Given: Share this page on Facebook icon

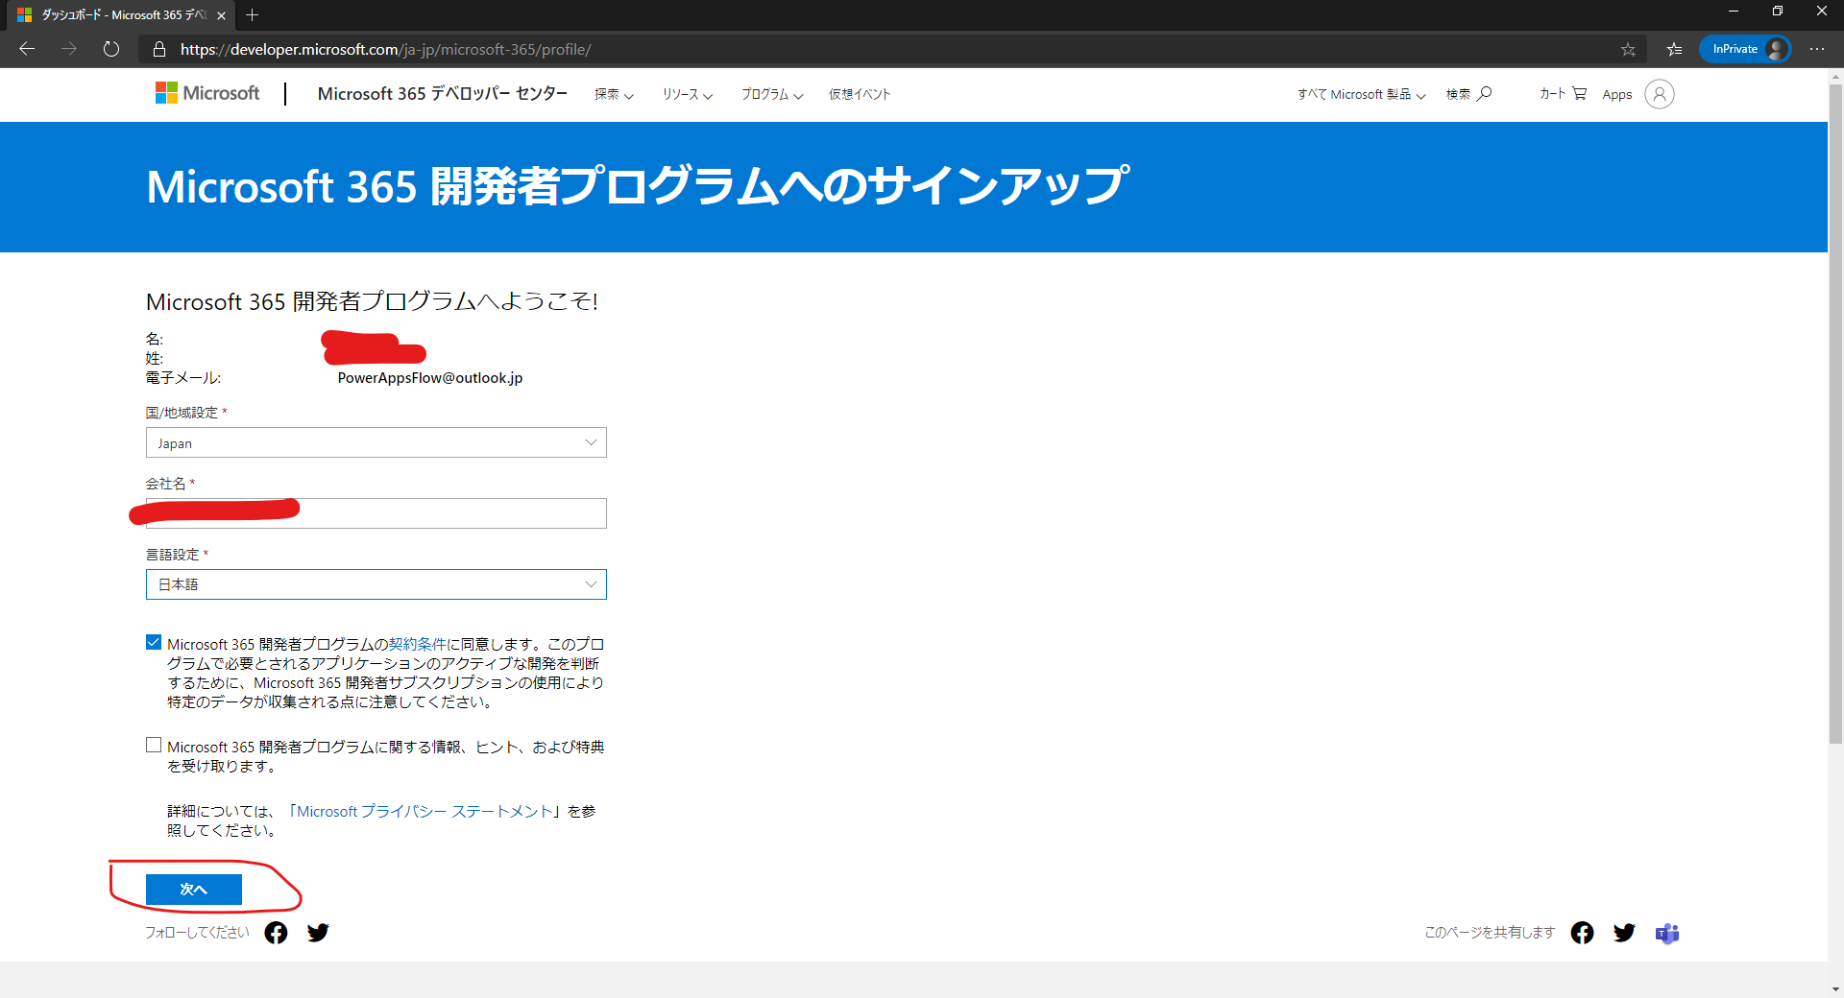Looking at the screenshot, I should (x=1582, y=933).
